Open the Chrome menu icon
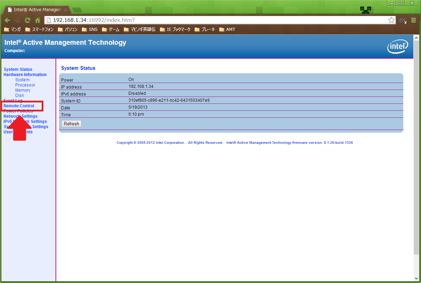 point(413,20)
